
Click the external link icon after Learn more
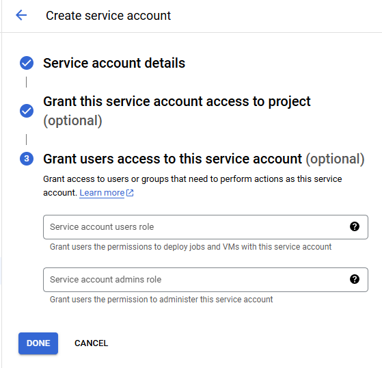pos(130,193)
